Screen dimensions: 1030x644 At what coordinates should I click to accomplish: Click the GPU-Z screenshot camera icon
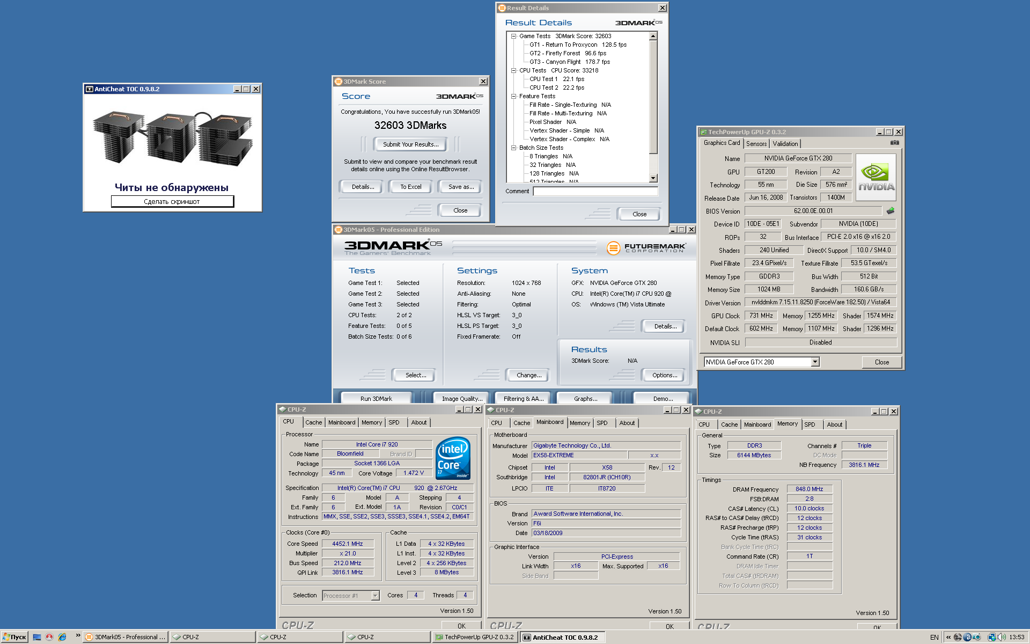894,143
